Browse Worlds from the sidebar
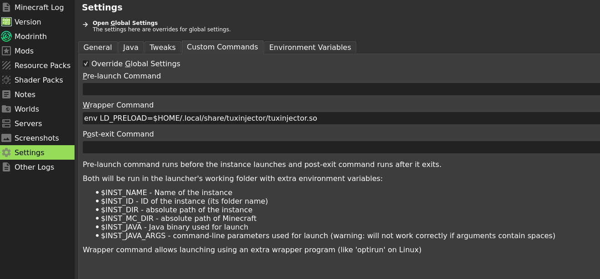The image size is (600, 279). [26, 109]
